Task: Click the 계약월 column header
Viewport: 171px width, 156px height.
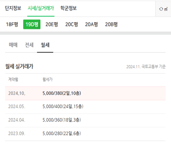Action: tap(13, 79)
